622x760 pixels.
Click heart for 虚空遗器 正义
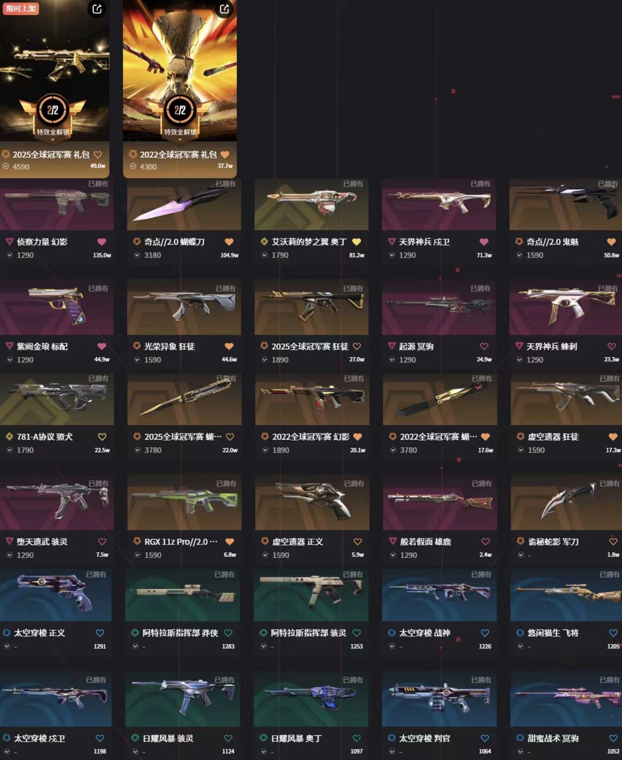pyautogui.click(x=358, y=542)
